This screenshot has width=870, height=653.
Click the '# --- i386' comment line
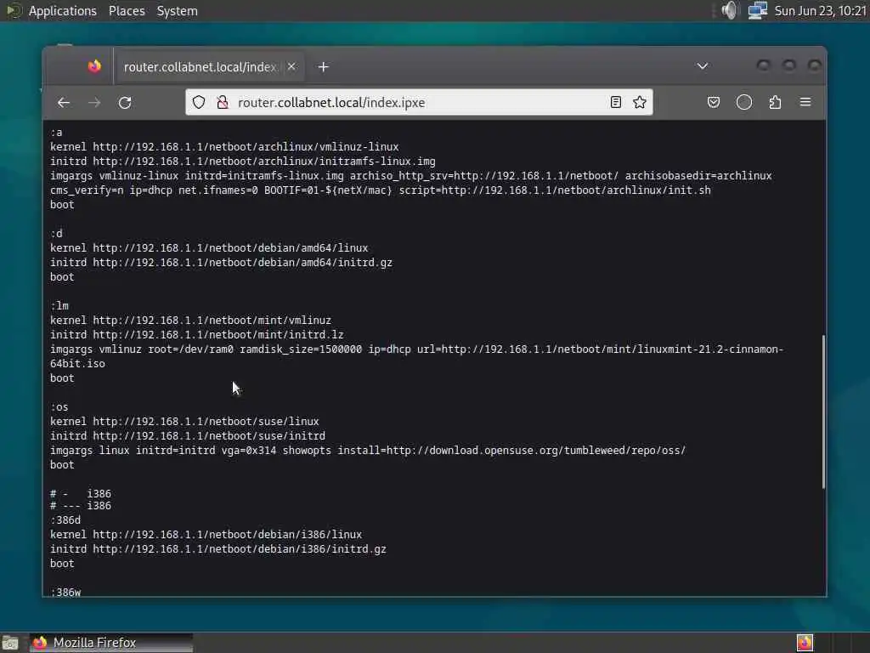click(81, 505)
